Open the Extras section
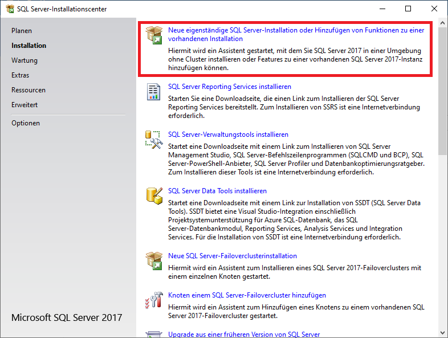This screenshot has width=448, height=338. point(21,75)
